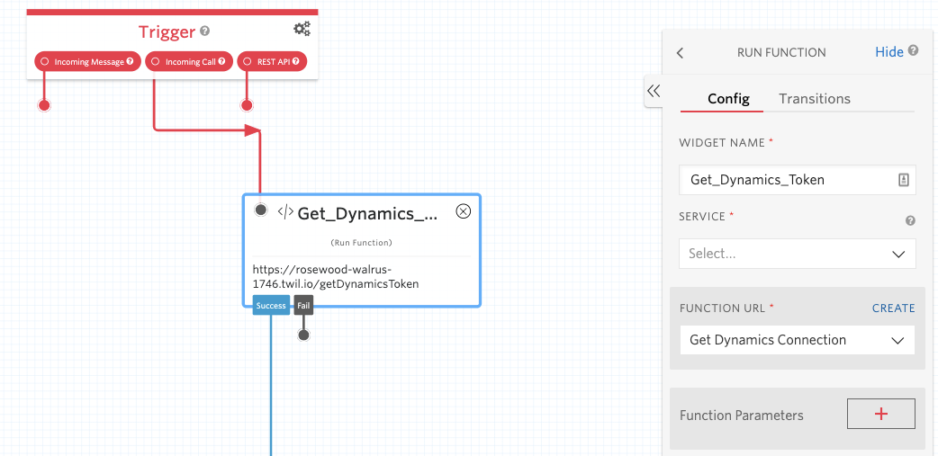938x456 pixels.
Task: Click the REST API connector end dot
Action: (x=247, y=106)
